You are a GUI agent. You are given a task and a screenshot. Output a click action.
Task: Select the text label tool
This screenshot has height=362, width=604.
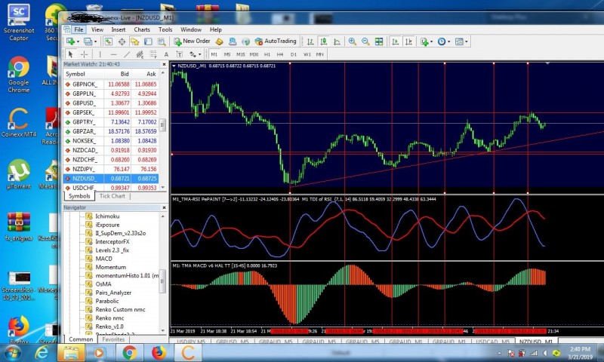[179, 54]
